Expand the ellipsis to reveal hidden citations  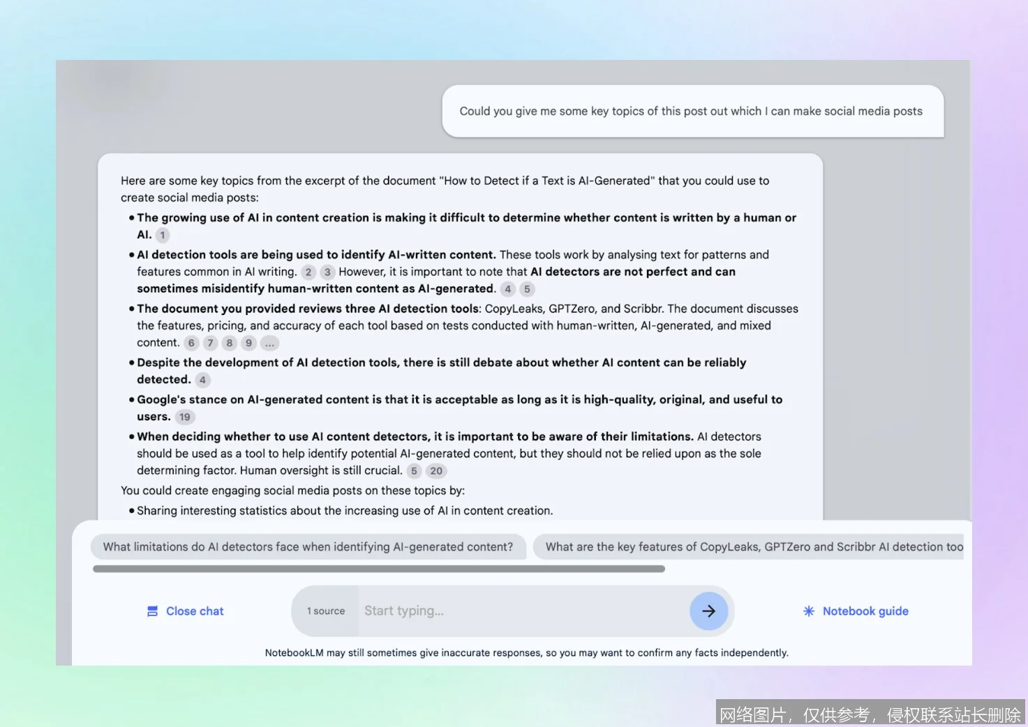point(269,342)
